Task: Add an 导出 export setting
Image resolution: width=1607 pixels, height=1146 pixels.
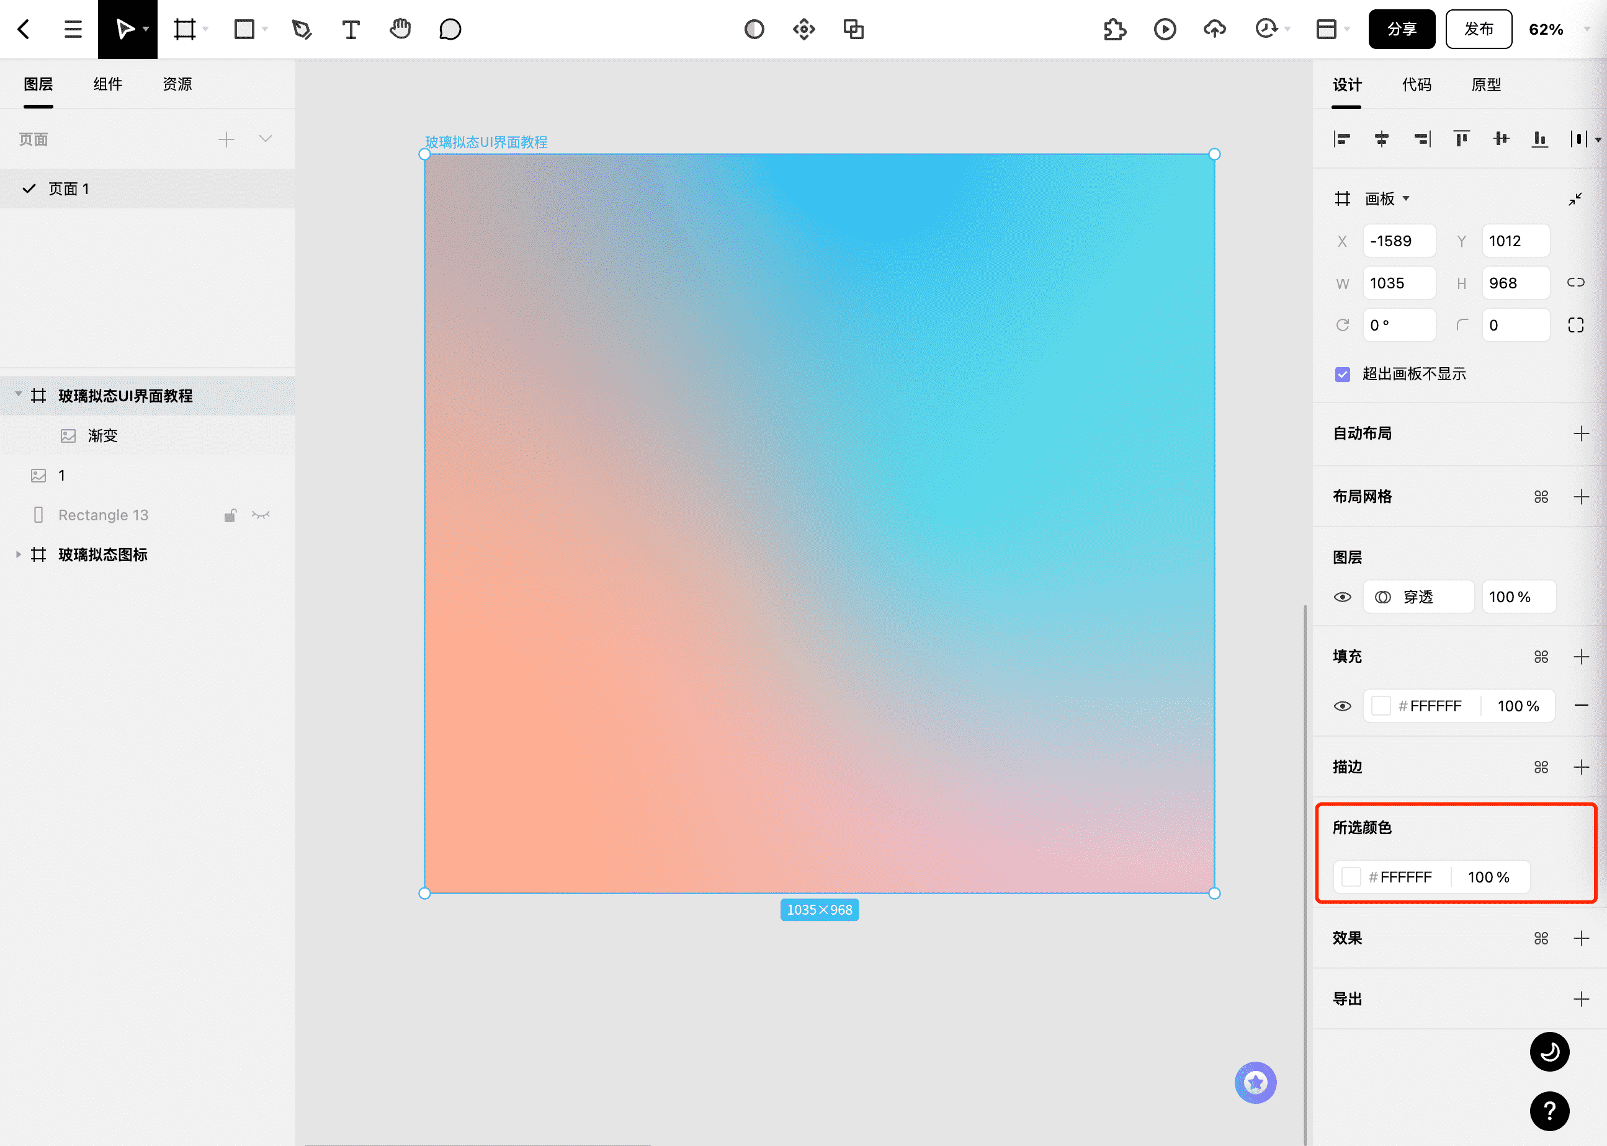Action: [1581, 998]
